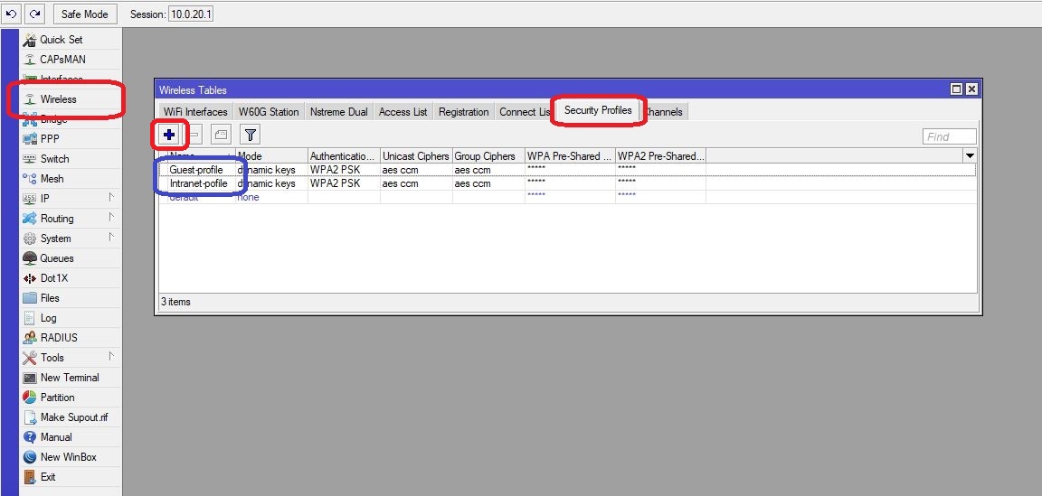Click the filter funnel icon

(x=251, y=135)
